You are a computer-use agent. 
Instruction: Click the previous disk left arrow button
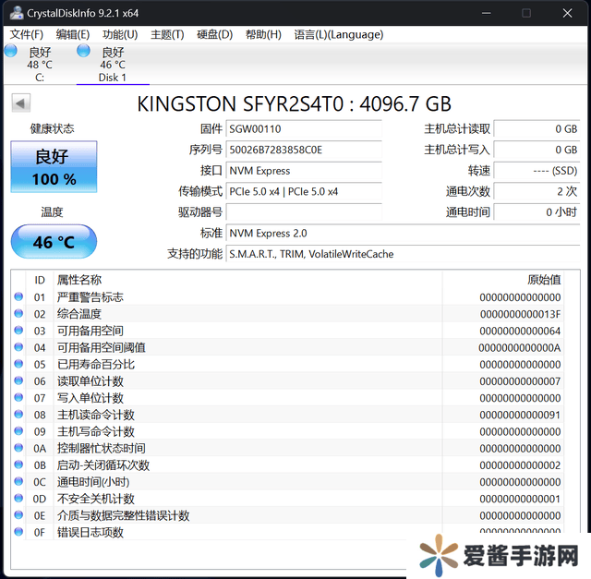(20, 103)
